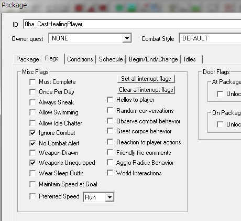
Task: Disable the No Combat Alert checkbox
Action: pyautogui.click(x=32, y=143)
